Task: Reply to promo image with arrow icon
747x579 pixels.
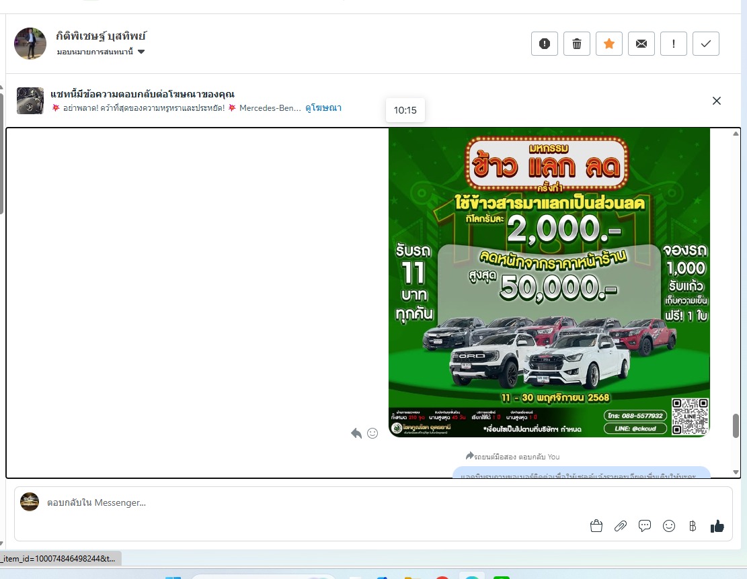Action: tap(356, 433)
